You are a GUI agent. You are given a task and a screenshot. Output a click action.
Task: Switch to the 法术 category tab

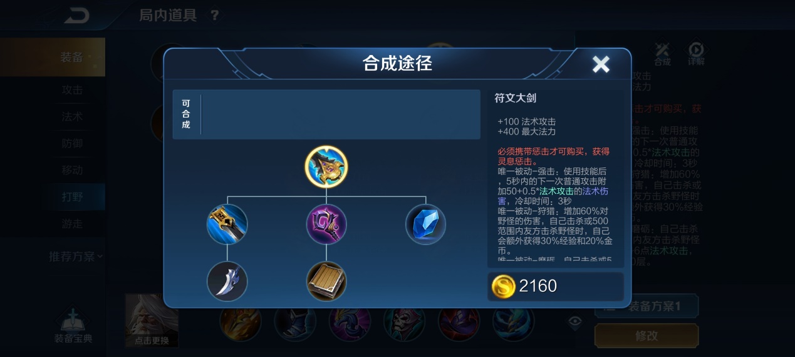click(x=72, y=116)
